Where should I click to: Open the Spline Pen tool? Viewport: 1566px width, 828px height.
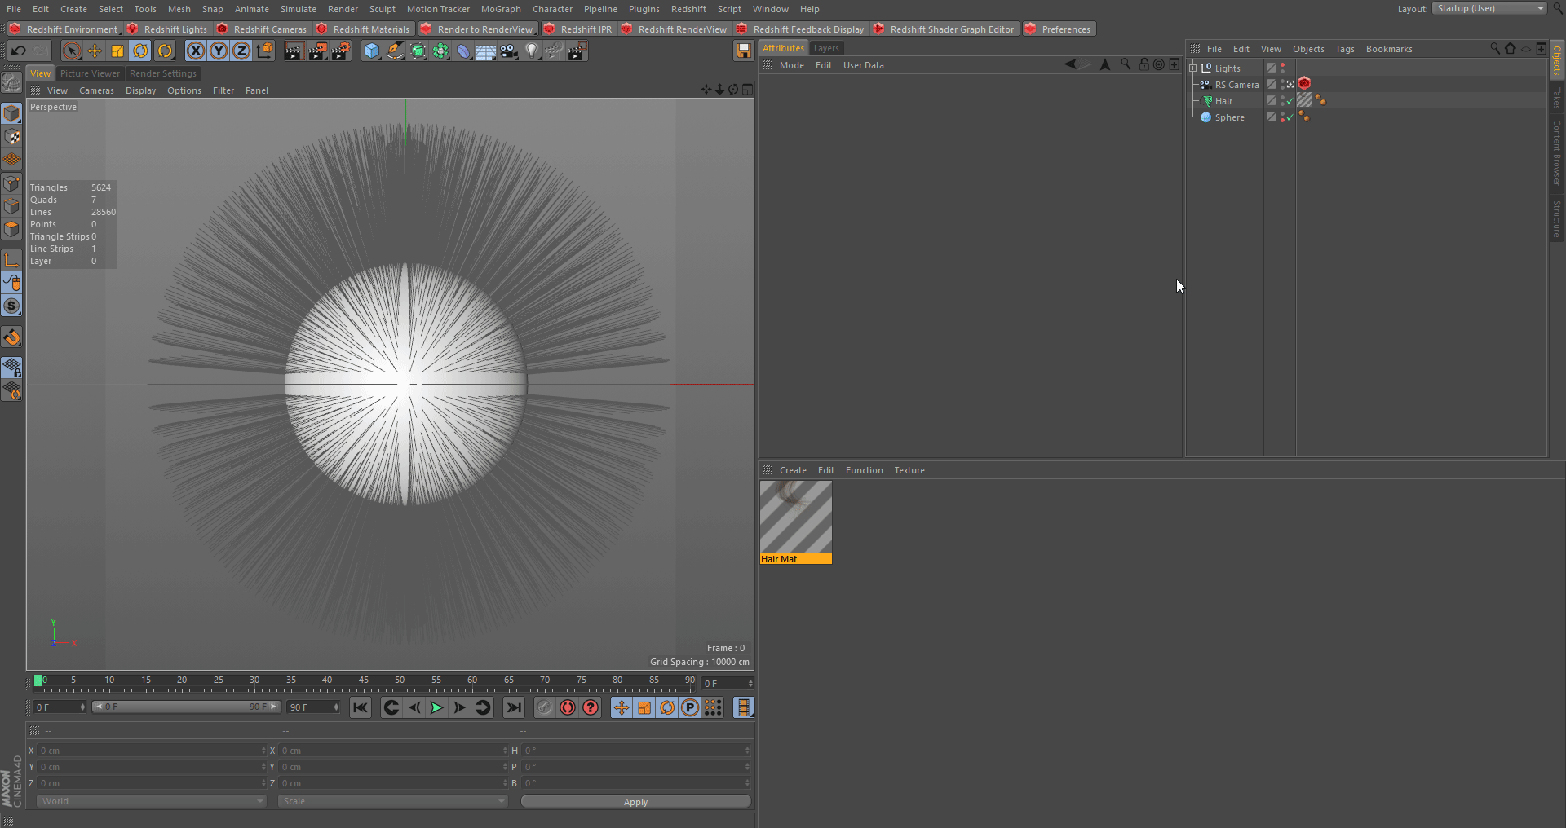point(395,51)
